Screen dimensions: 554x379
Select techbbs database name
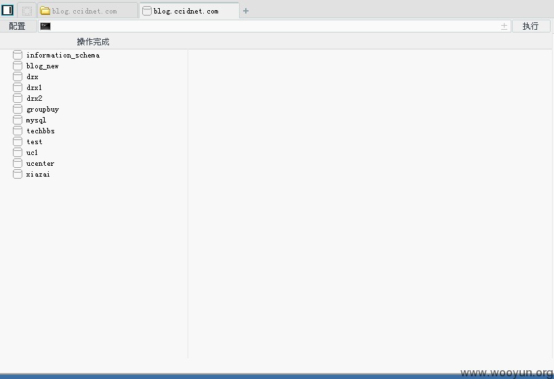tap(40, 131)
